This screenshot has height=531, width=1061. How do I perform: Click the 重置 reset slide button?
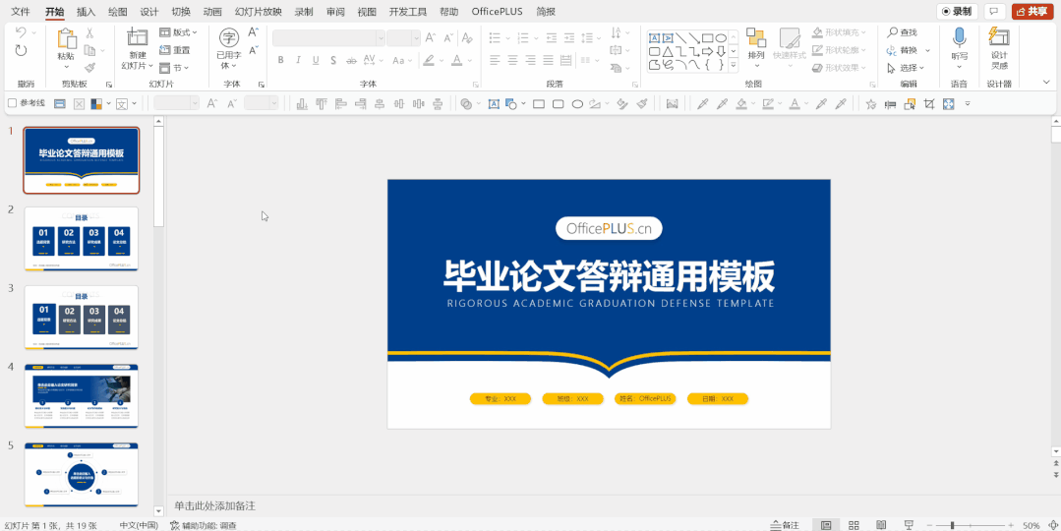pyautogui.click(x=175, y=50)
